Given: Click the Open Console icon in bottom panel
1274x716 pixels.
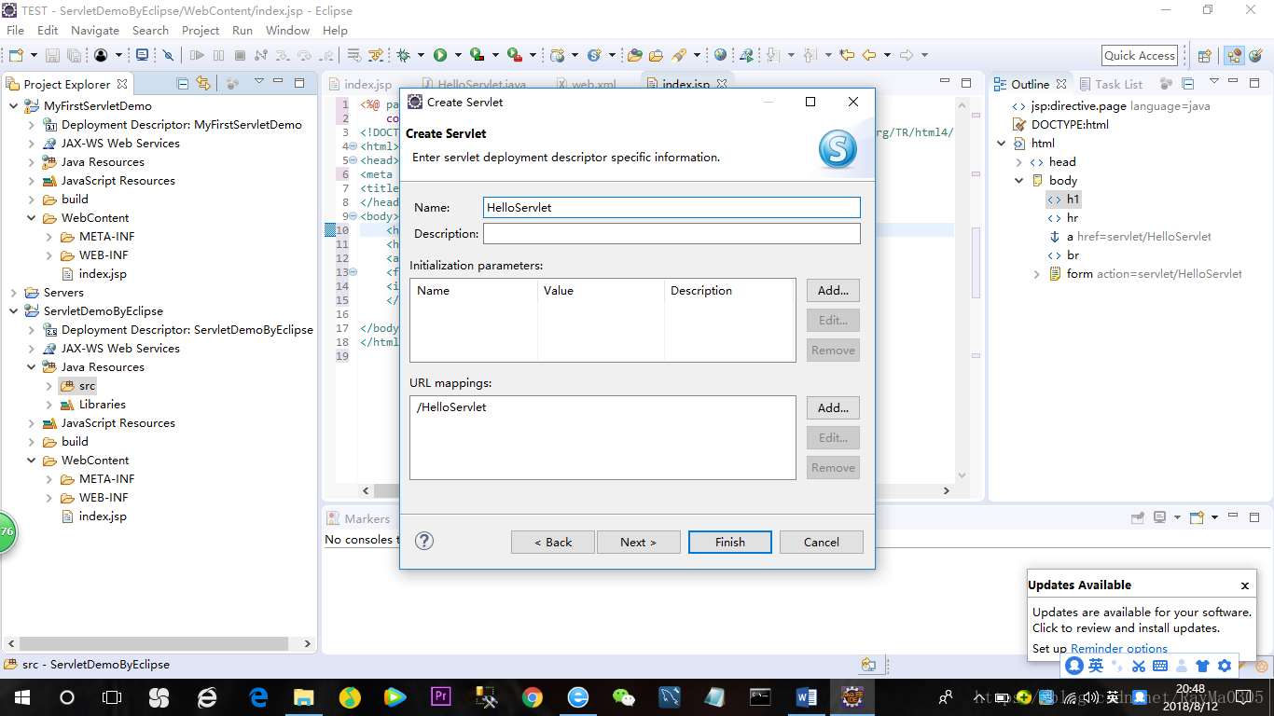Looking at the screenshot, I should click(x=1197, y=517).
